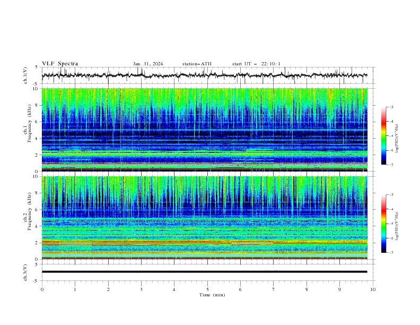This screenshot has width=420, height=325.
Task: Click the time axis tick label '10'
Action: pos(373,289)
